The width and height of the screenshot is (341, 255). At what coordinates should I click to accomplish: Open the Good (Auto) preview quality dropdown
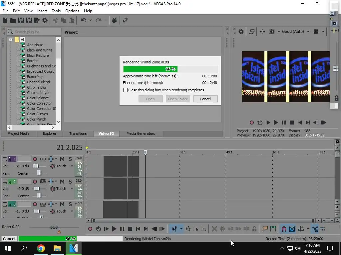(296, 32)
